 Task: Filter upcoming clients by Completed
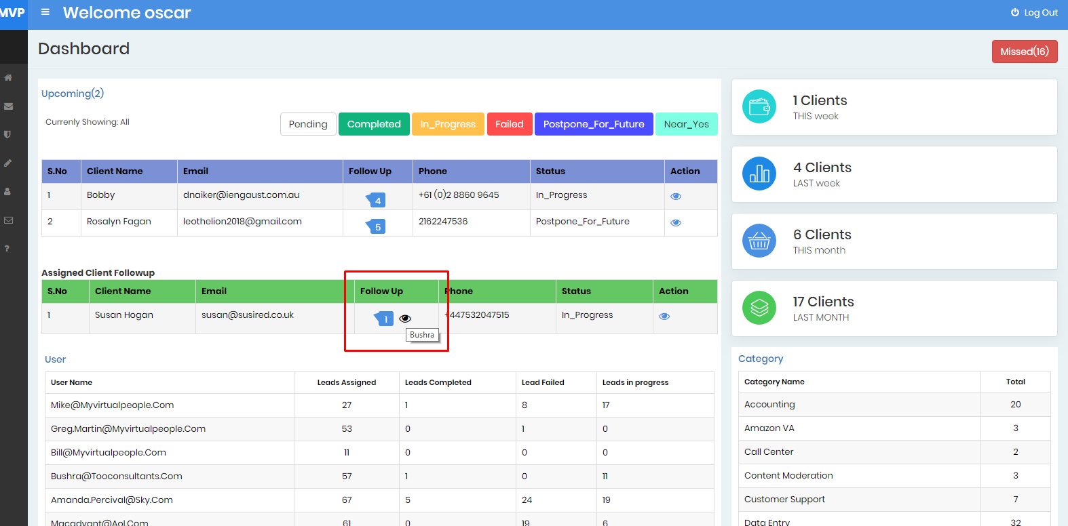point(374,124)
